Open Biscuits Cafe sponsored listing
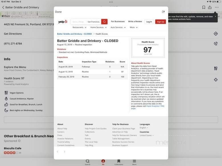This screenshot has width=222, height=166. tap(13, 148)
